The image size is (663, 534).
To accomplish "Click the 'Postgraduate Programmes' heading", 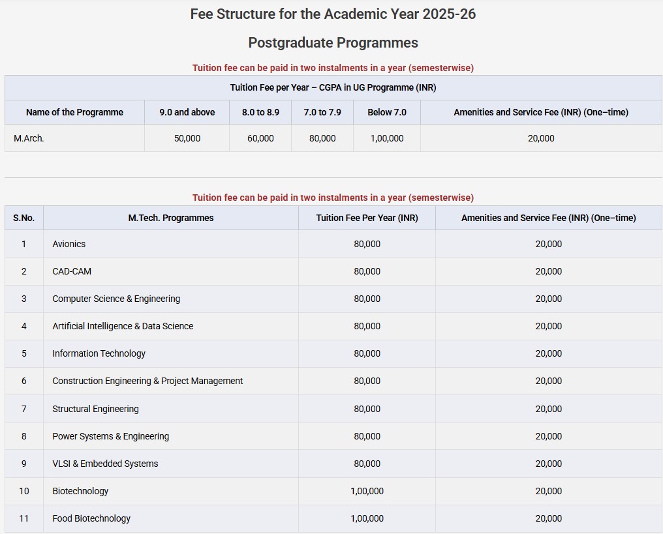I will coord(333,43).
